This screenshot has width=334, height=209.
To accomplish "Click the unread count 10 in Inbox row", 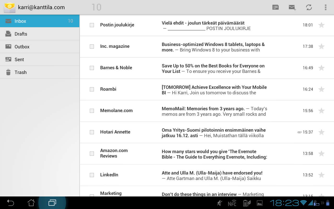I will pyautogui.click(x=70, y=21).
